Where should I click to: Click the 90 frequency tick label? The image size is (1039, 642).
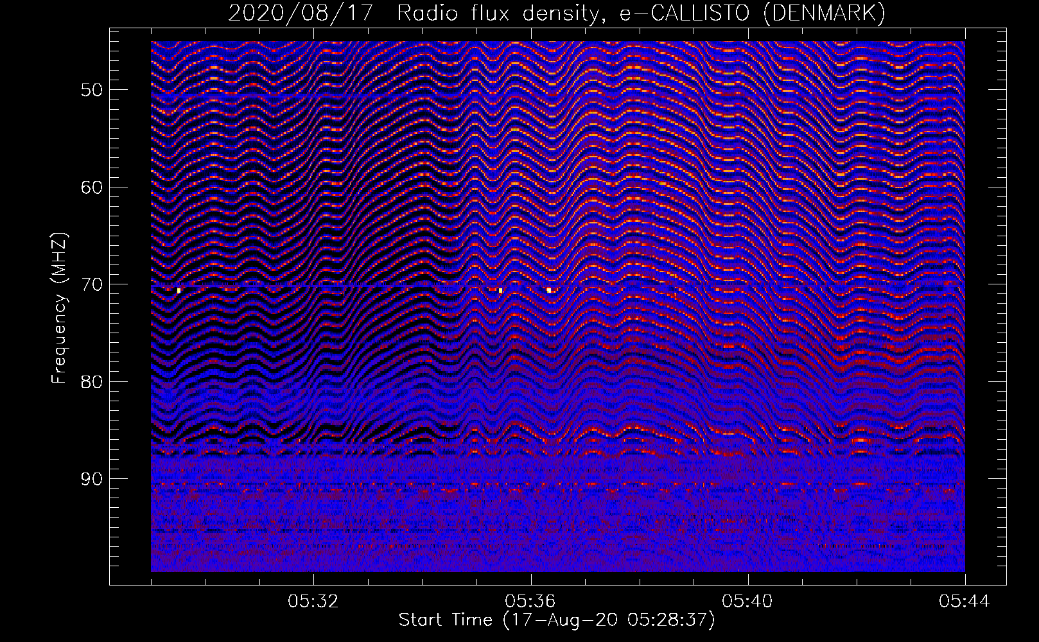92,479
